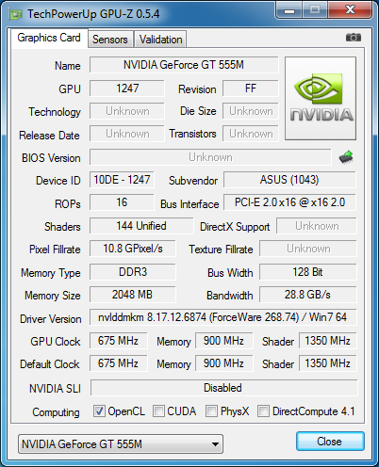This screenshot has height=467, width=379.
Task: Click the Memory Type DDR3 field
Action: (x=133, y=272)
